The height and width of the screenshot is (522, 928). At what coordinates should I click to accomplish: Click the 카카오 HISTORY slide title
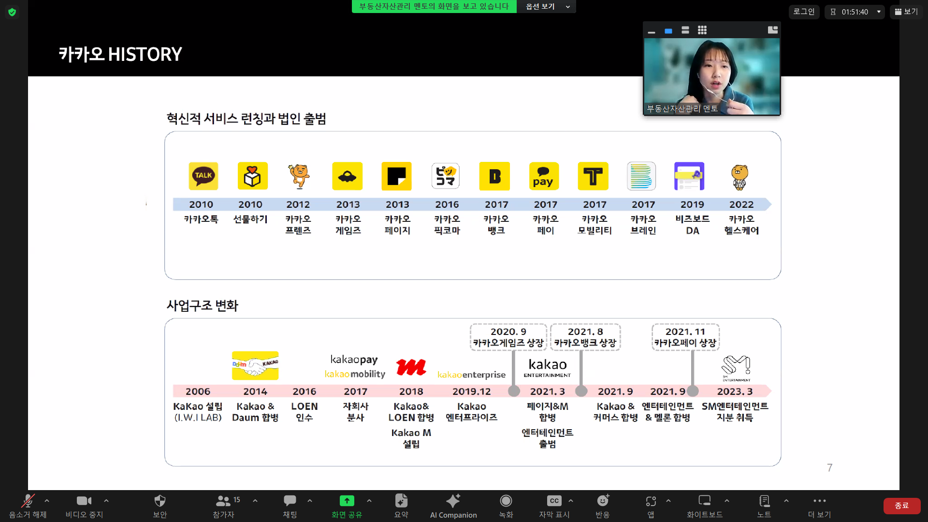coord(120,54)
